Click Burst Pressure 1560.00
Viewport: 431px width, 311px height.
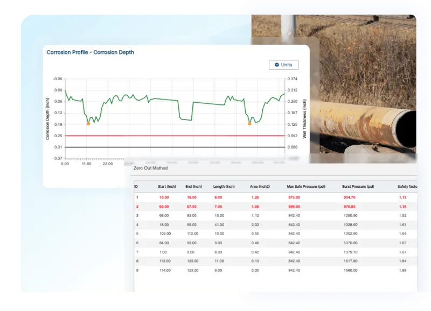tap(351, 270)
